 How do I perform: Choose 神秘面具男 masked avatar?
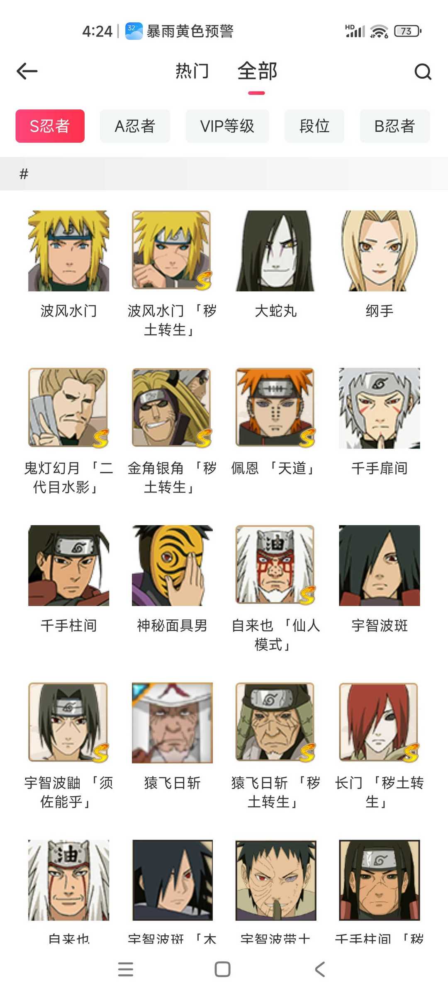point(172,565)
